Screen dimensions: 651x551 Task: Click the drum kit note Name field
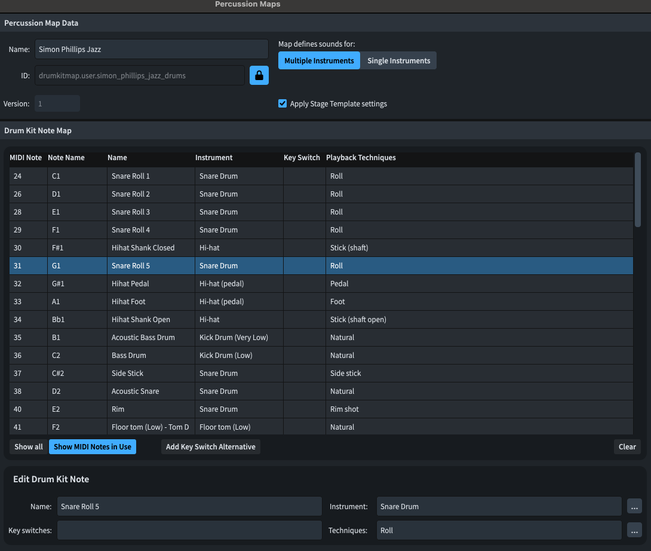pos(189,506)
